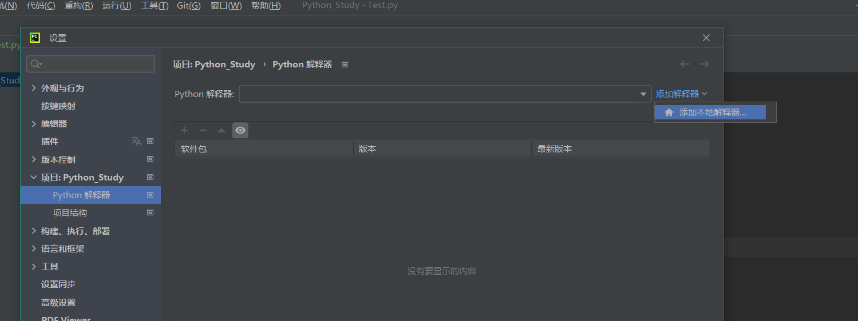Click the Python 解释器 combo box field
This screenshot has height=321, width=858.
tap(445, 94)
